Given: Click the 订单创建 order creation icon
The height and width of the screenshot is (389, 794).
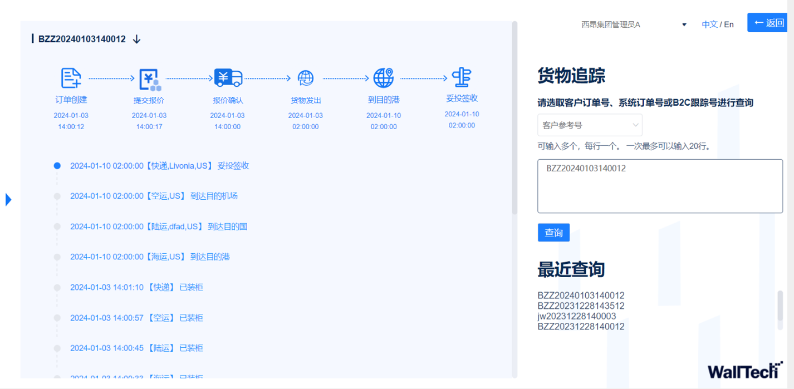Looking at the screenshot, I should coord(70,78).
